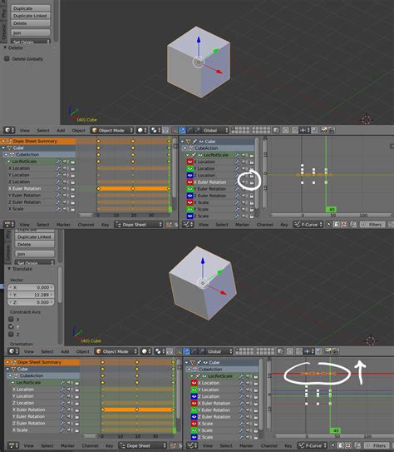Screen dimensions: 394x452
Task: Select translate manipulator icon, lower 3D header
Action: click(187, 351)
